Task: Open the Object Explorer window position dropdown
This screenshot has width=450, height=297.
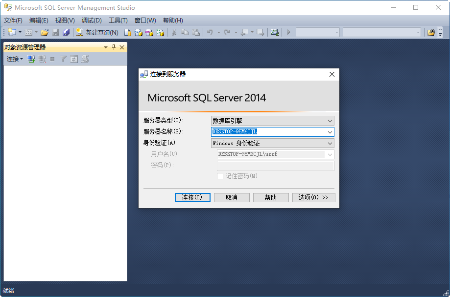Action: click(x=106, y=47)
